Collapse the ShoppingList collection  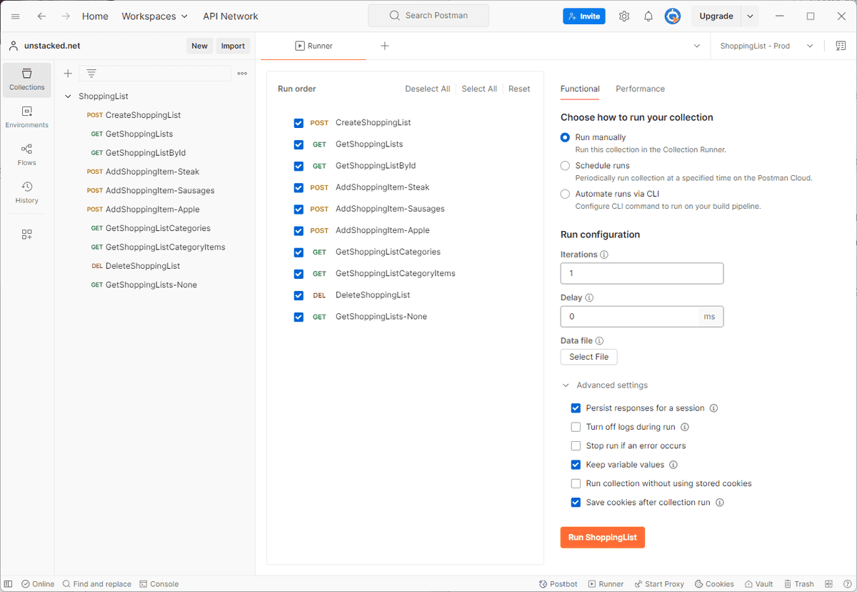(66, 96)
